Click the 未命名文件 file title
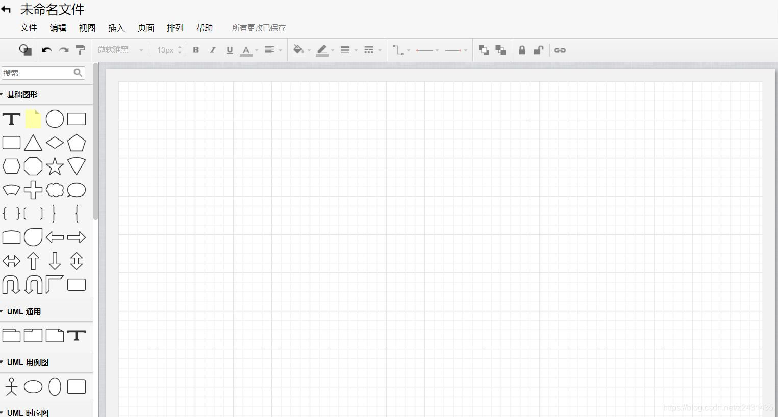778x417 pixels. click(52, 9)
